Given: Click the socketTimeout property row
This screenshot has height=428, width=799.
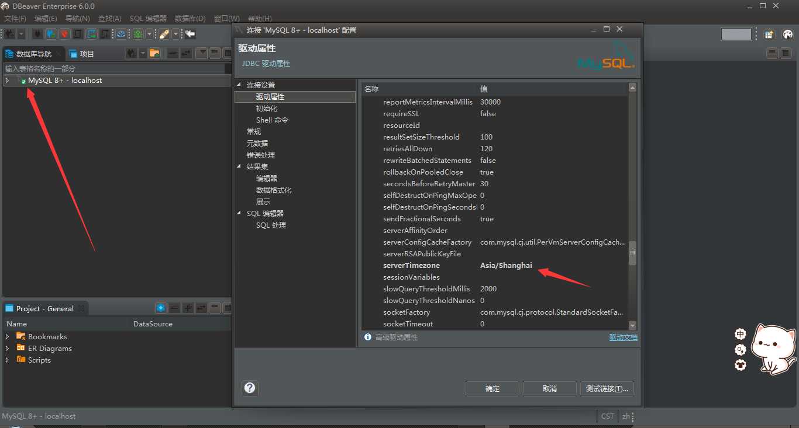Looking at the screenshot, I should 495,323.
